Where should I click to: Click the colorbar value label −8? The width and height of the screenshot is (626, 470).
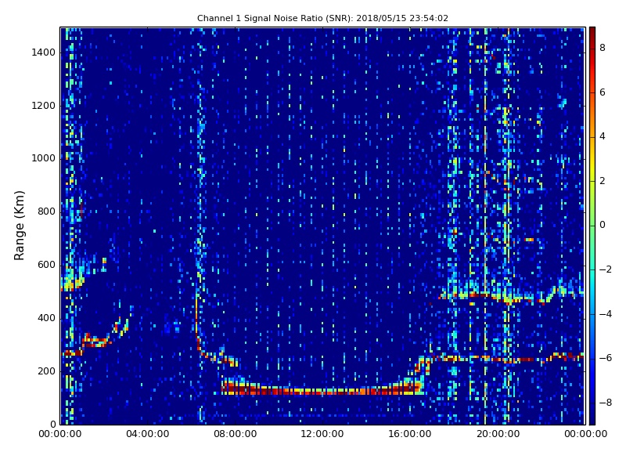point(606,403)
